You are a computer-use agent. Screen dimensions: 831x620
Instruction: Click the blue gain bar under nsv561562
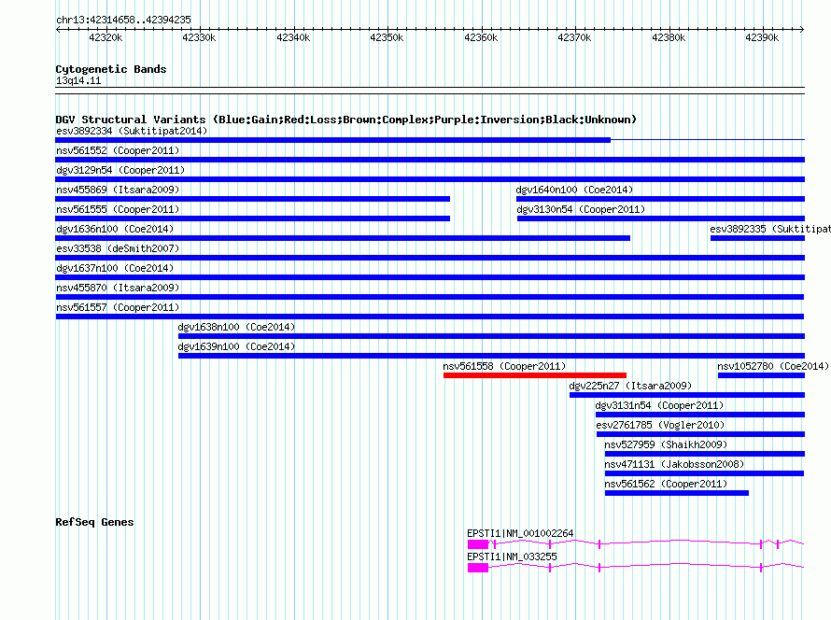[677, 493]
